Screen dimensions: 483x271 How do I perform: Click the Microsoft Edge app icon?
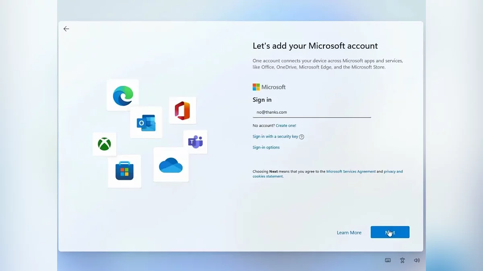(x=123, y=95)
